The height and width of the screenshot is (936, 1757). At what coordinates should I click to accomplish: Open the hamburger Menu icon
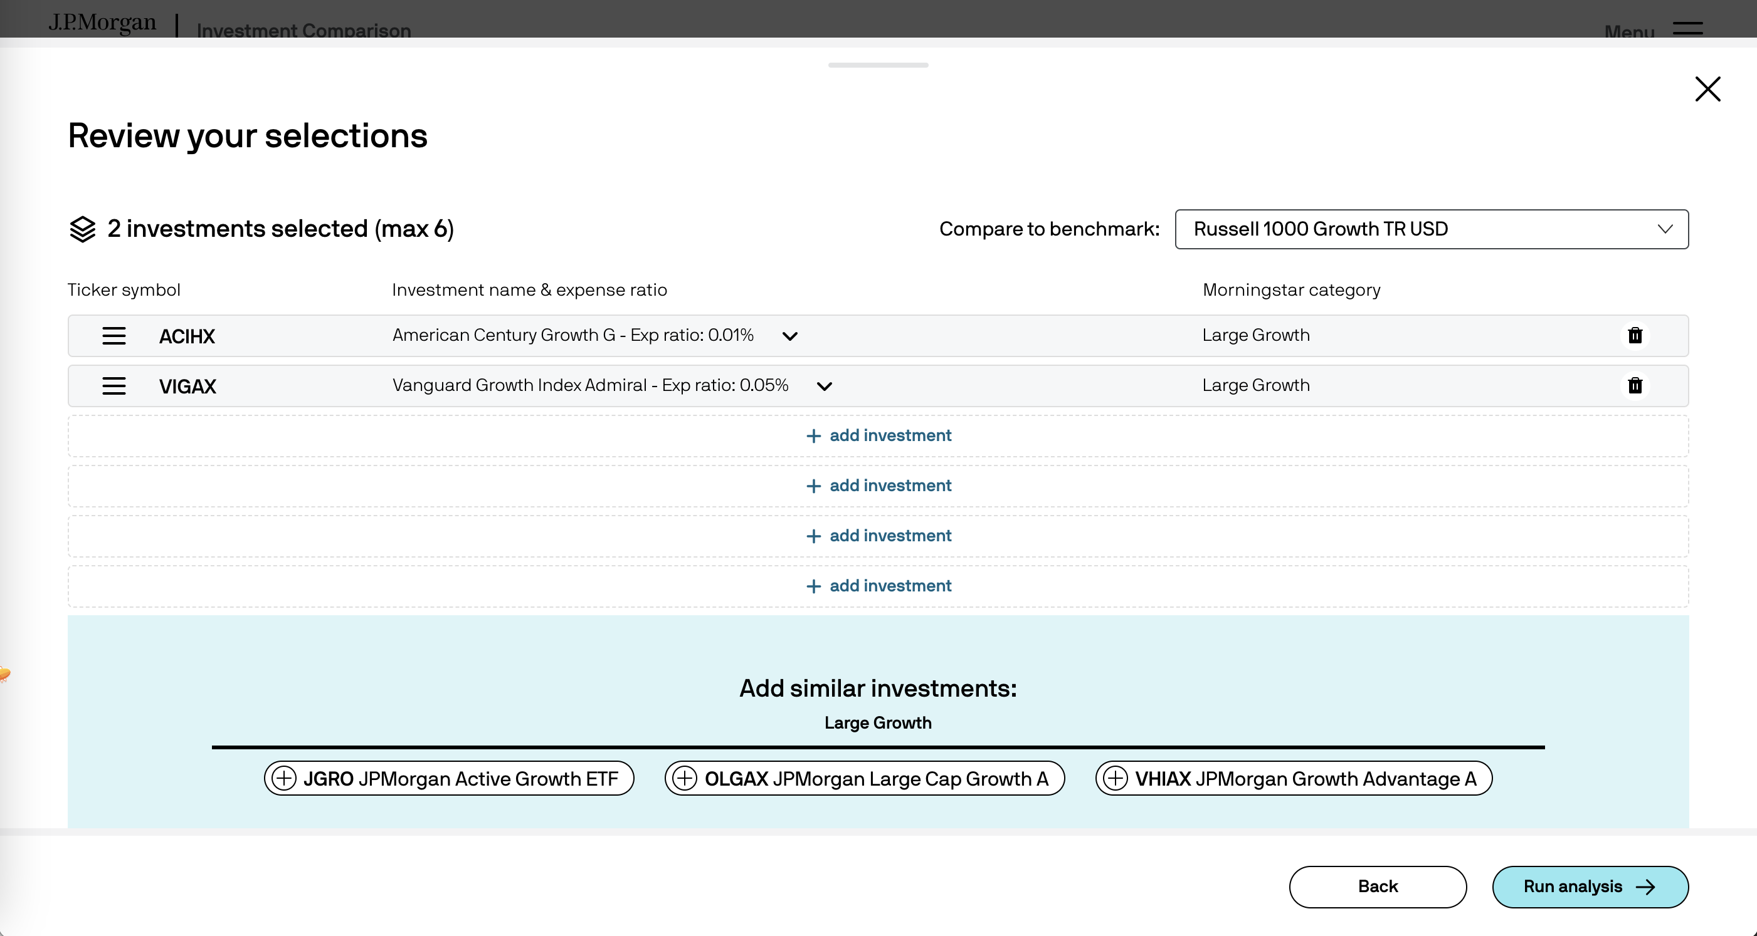point(1687,29)
